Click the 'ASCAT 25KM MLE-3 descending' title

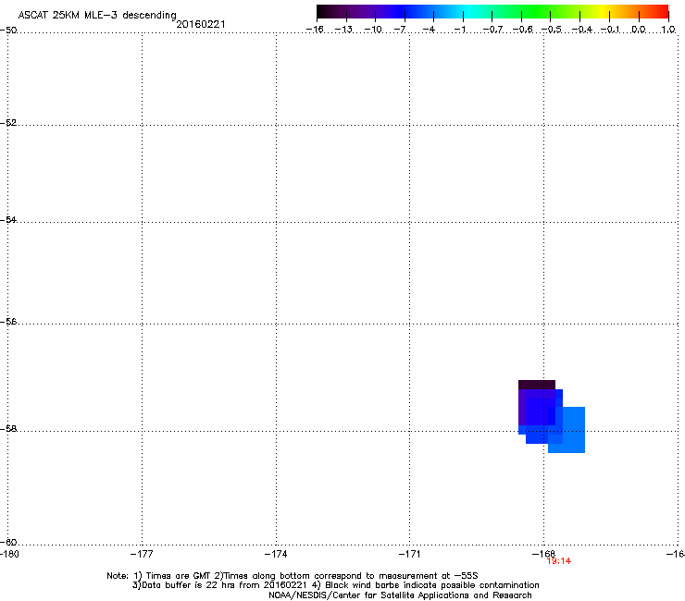click(x=97, y=16)
